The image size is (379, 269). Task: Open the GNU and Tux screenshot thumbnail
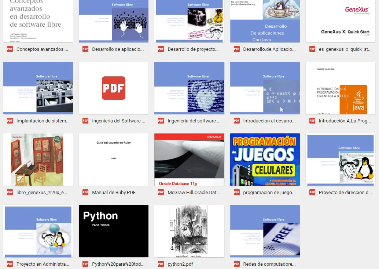coord(341,159)
